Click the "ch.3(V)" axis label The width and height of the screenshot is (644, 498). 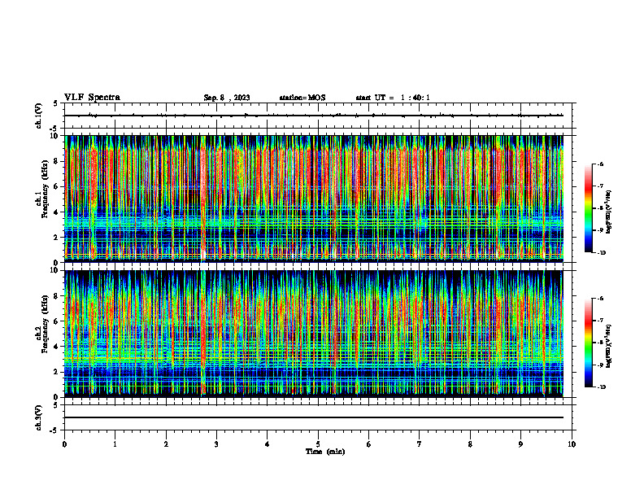tap(39, 418)
